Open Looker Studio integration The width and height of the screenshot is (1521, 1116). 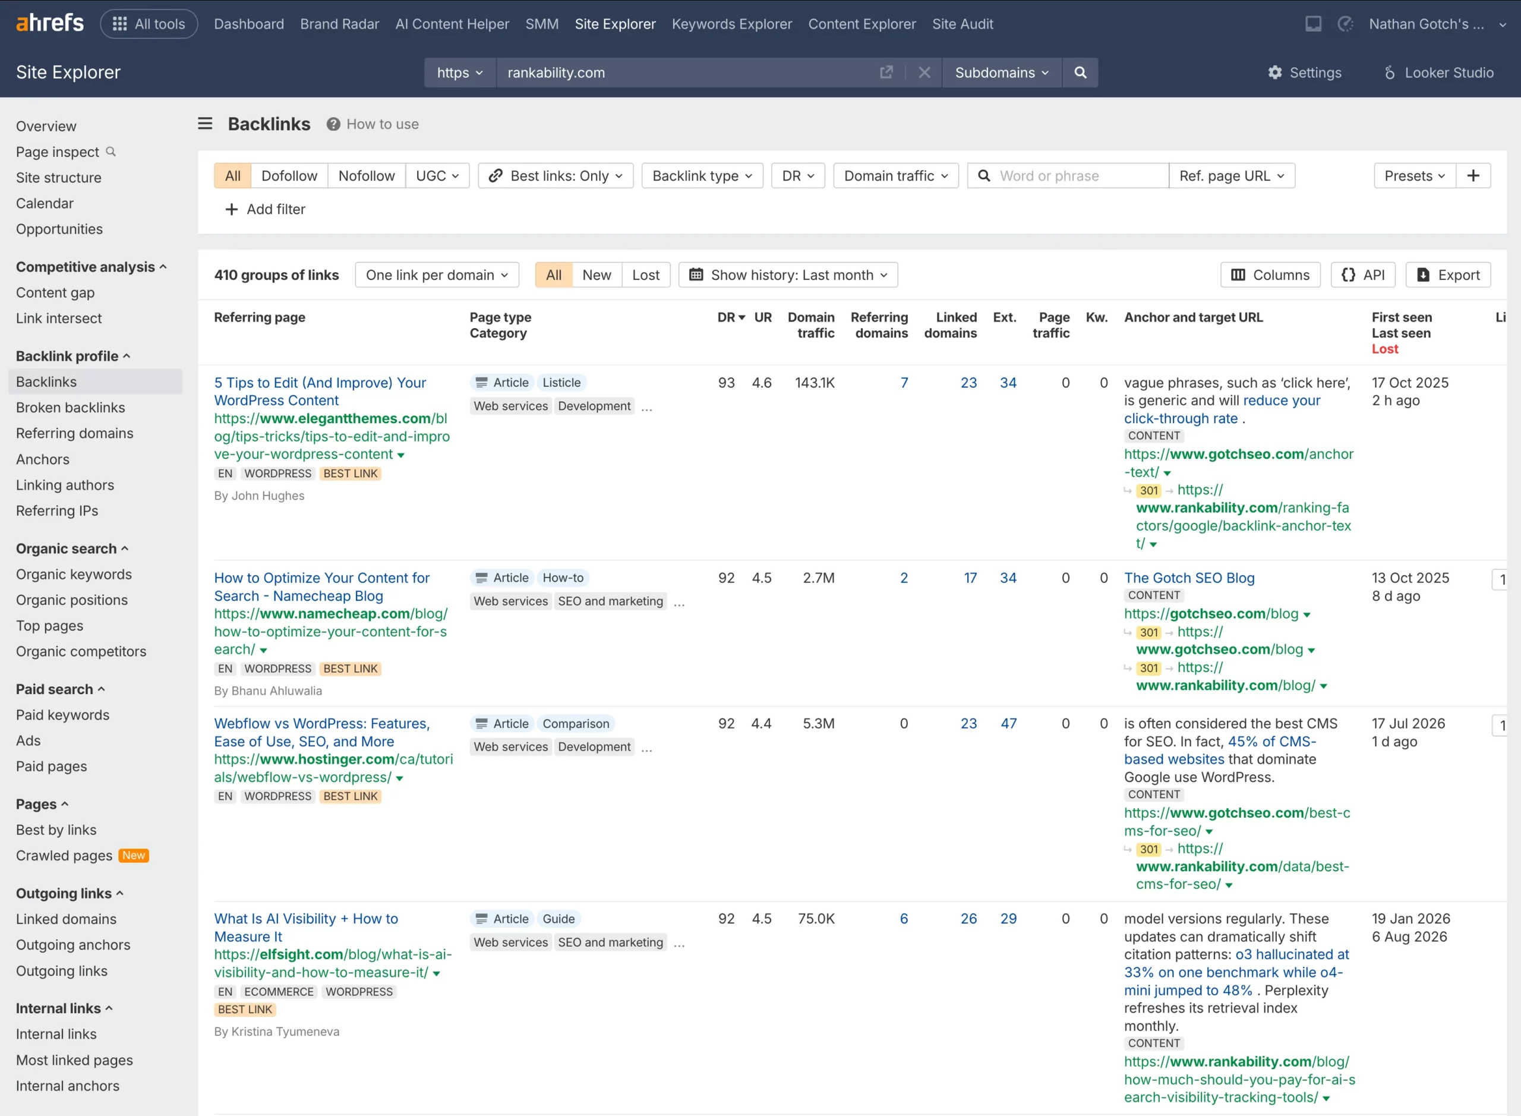pyautogui.click(x=1438, y=72)
